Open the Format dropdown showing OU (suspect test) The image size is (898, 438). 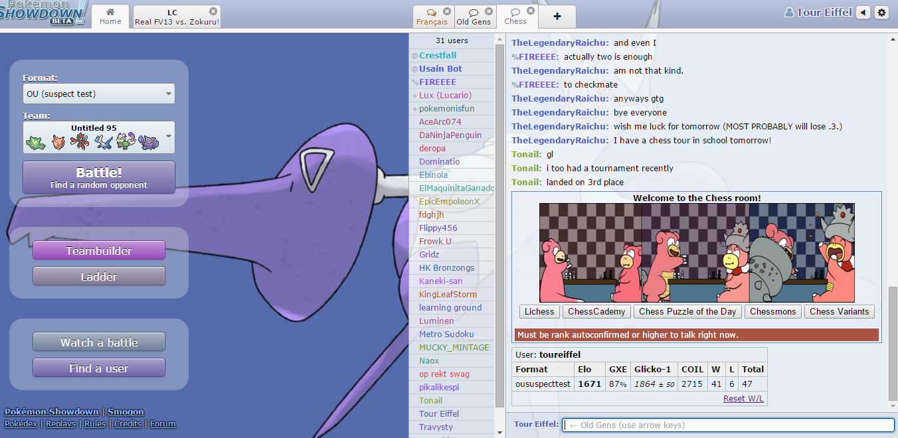pos(99,94)
